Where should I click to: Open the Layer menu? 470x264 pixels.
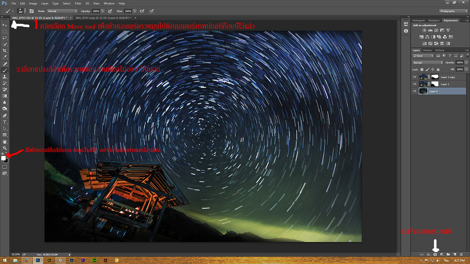tap(44, 3)
